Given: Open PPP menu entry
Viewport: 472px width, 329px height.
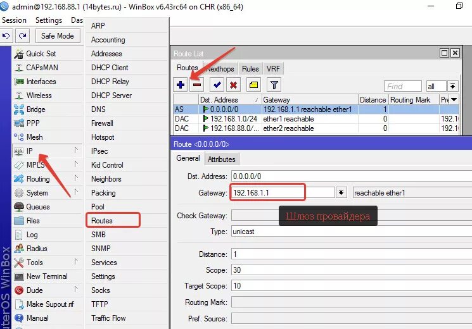Looking at the screenshot, I should click(48, 123).
